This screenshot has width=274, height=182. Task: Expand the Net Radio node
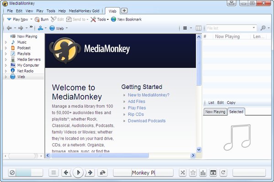coord(6,71)
